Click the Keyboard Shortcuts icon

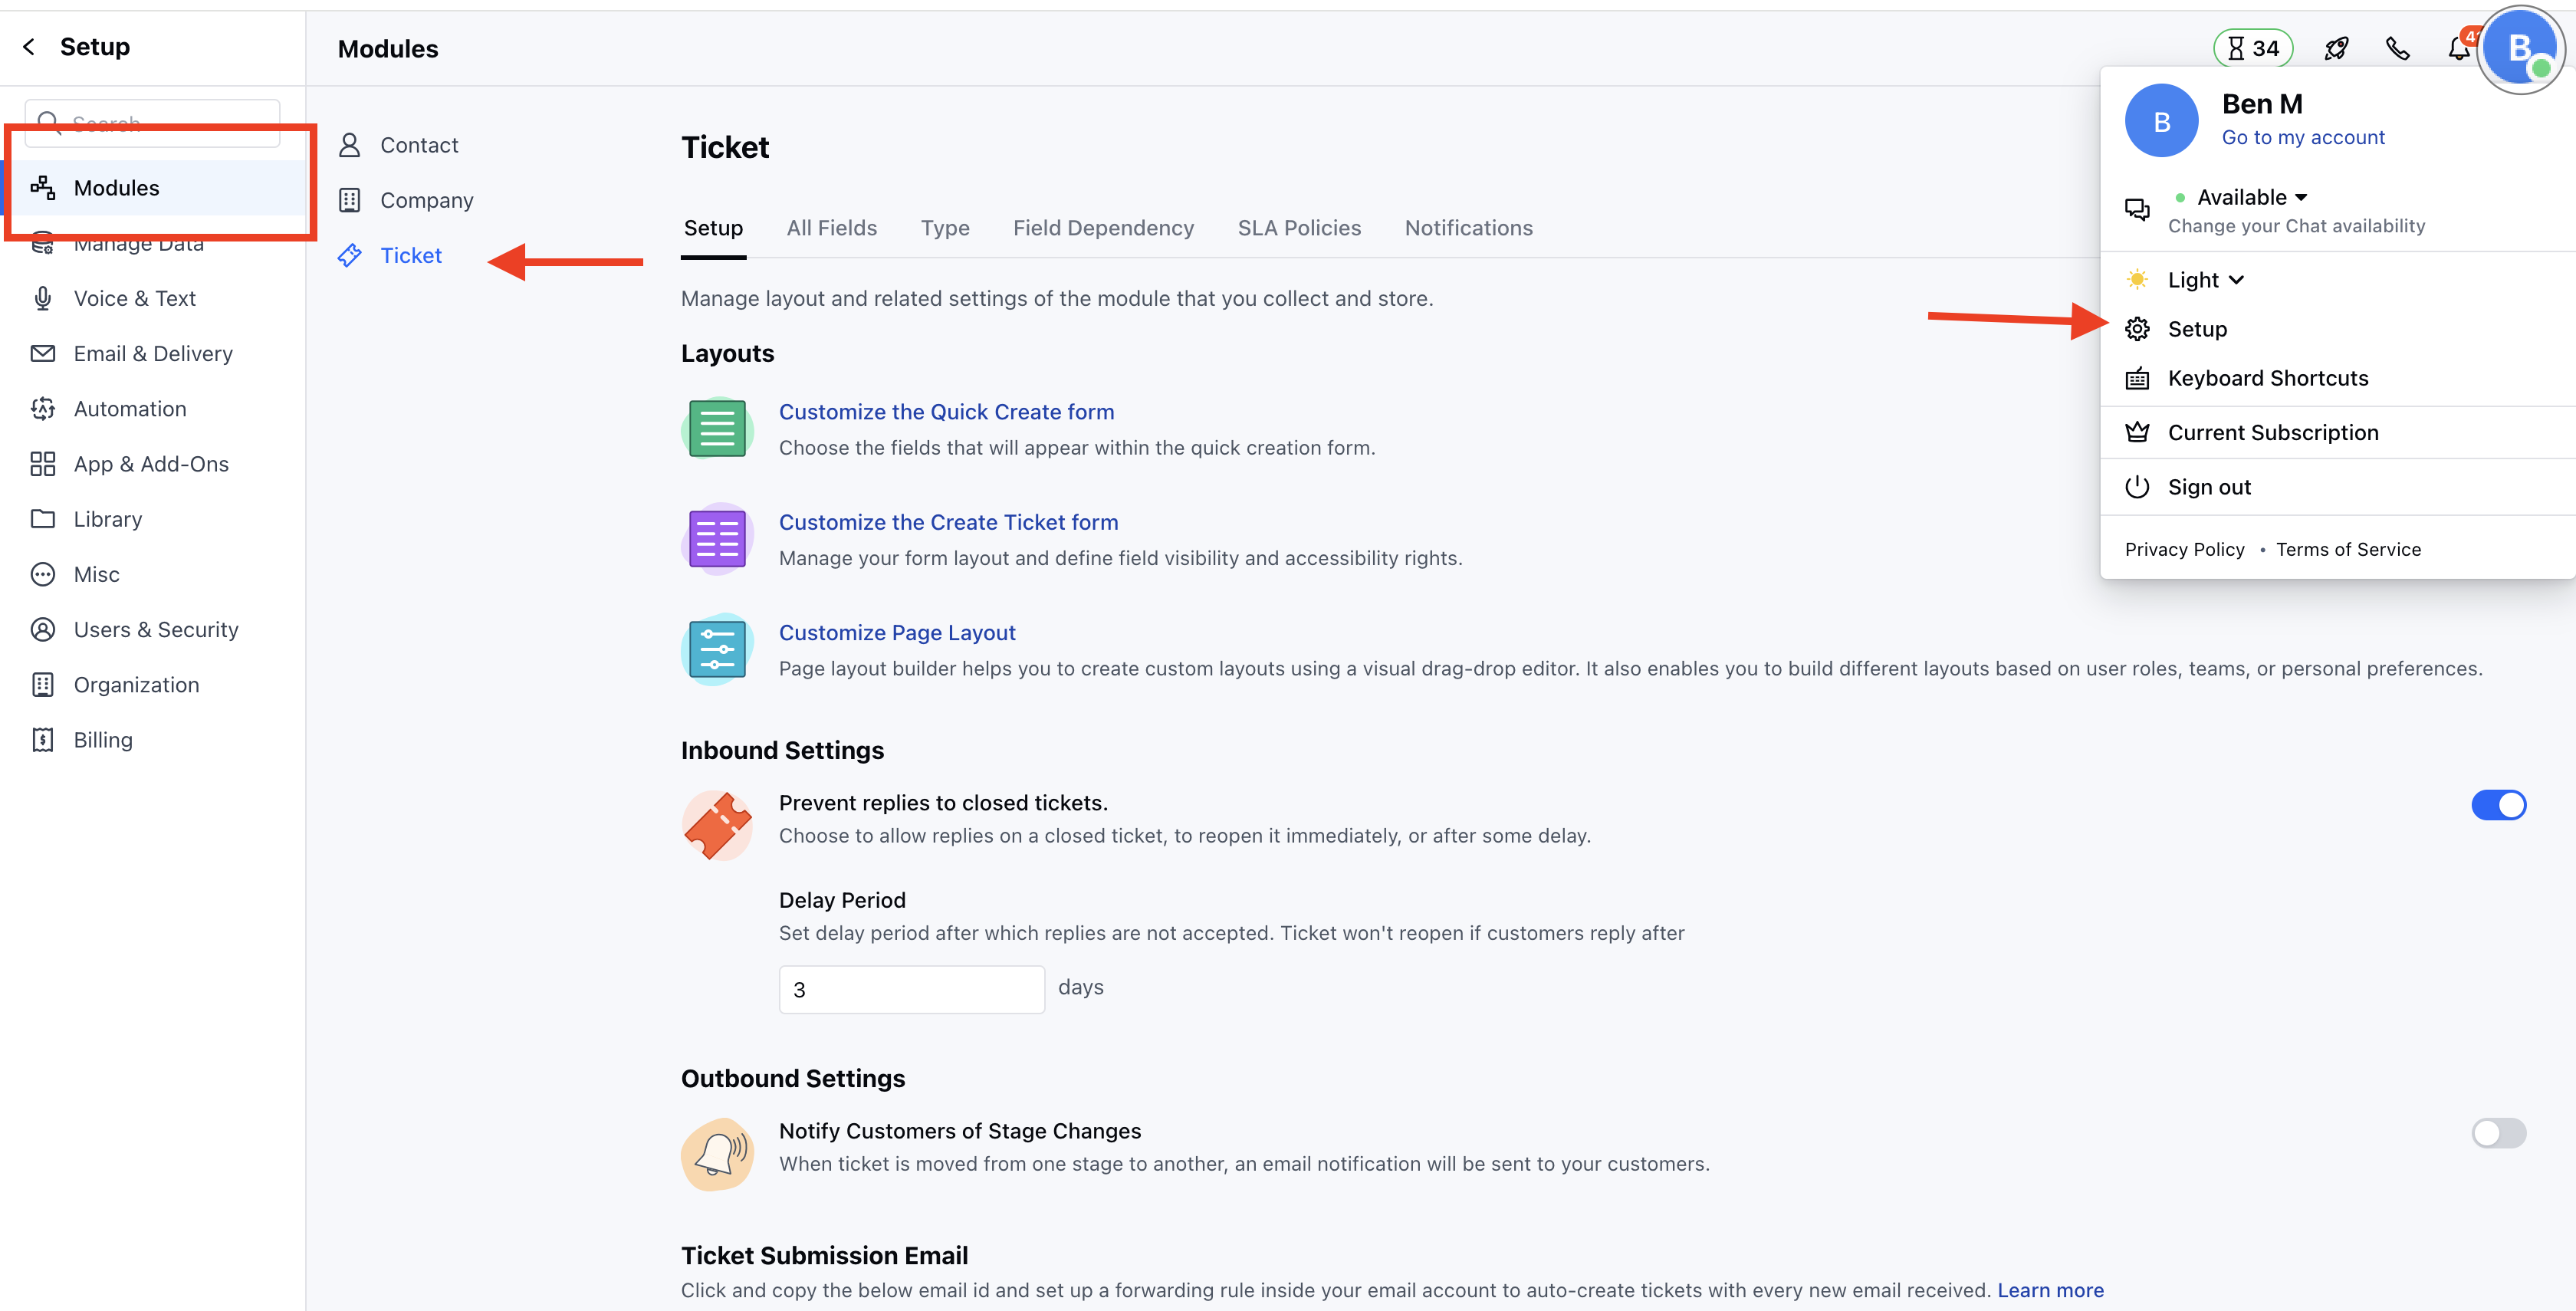(x=2137, y=379)
